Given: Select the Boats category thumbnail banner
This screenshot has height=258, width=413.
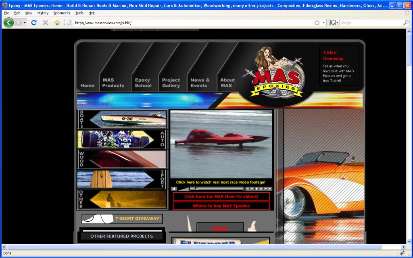Looking at the screenshot, I should pyautogui.click(x=122, y=119).
